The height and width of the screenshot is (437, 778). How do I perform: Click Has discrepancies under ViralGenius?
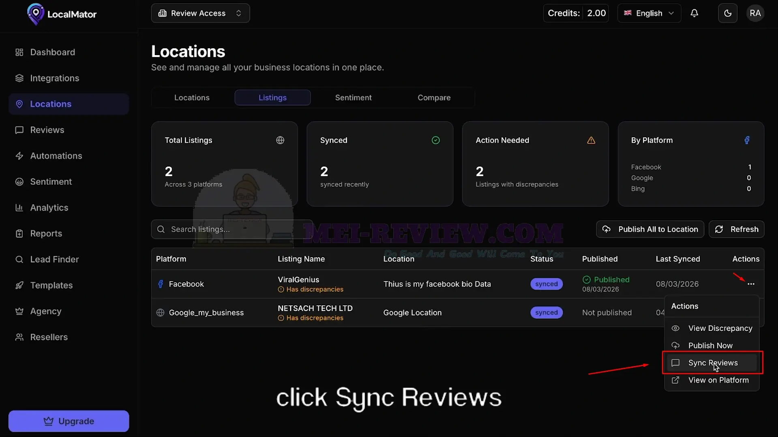pyautogui.click(x=311, y=290)
